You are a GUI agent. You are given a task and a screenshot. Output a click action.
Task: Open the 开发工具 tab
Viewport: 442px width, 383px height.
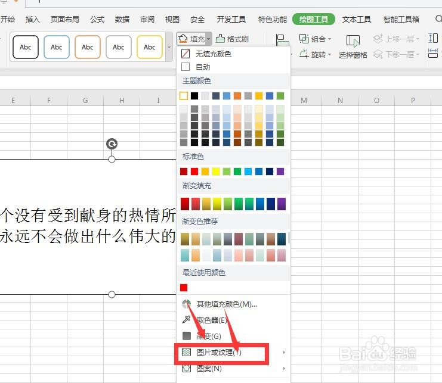(231, 19)
